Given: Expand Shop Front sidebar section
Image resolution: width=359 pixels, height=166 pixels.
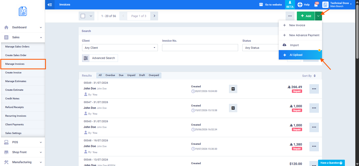Looking at the screenshot, I should click(41, 152).
